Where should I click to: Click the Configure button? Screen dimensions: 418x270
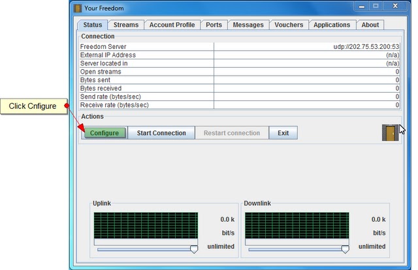coord(104,133)
